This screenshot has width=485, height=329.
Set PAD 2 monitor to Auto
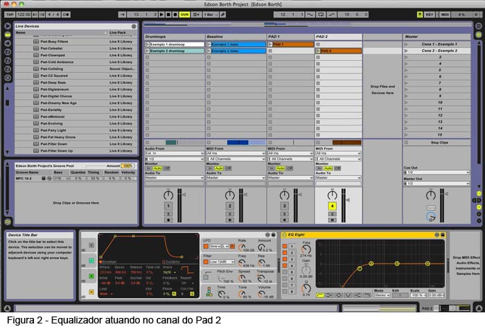[x=328, y=168]
